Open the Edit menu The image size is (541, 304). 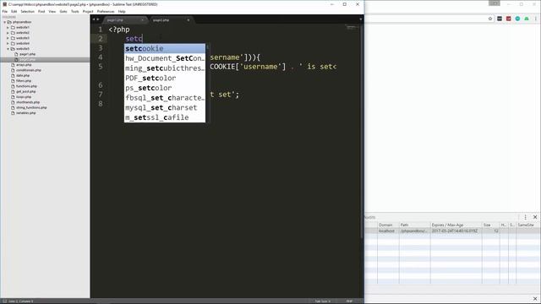pyautogui.click(x=14, y=11)
